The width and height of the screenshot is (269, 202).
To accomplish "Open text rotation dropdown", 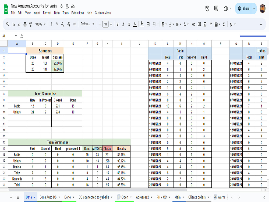I will point(186,25).
